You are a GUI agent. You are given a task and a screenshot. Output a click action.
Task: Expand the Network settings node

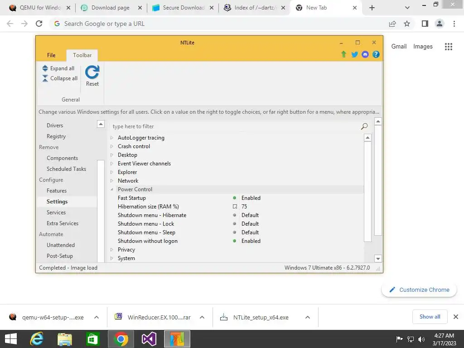coord(111,180)
